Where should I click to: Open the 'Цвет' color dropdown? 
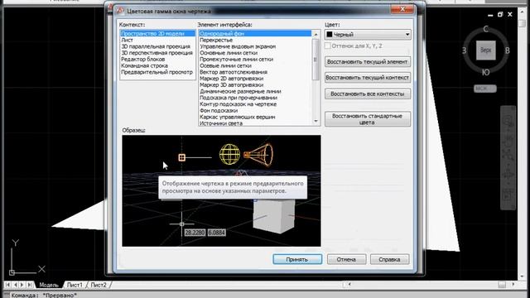[368, 35]
